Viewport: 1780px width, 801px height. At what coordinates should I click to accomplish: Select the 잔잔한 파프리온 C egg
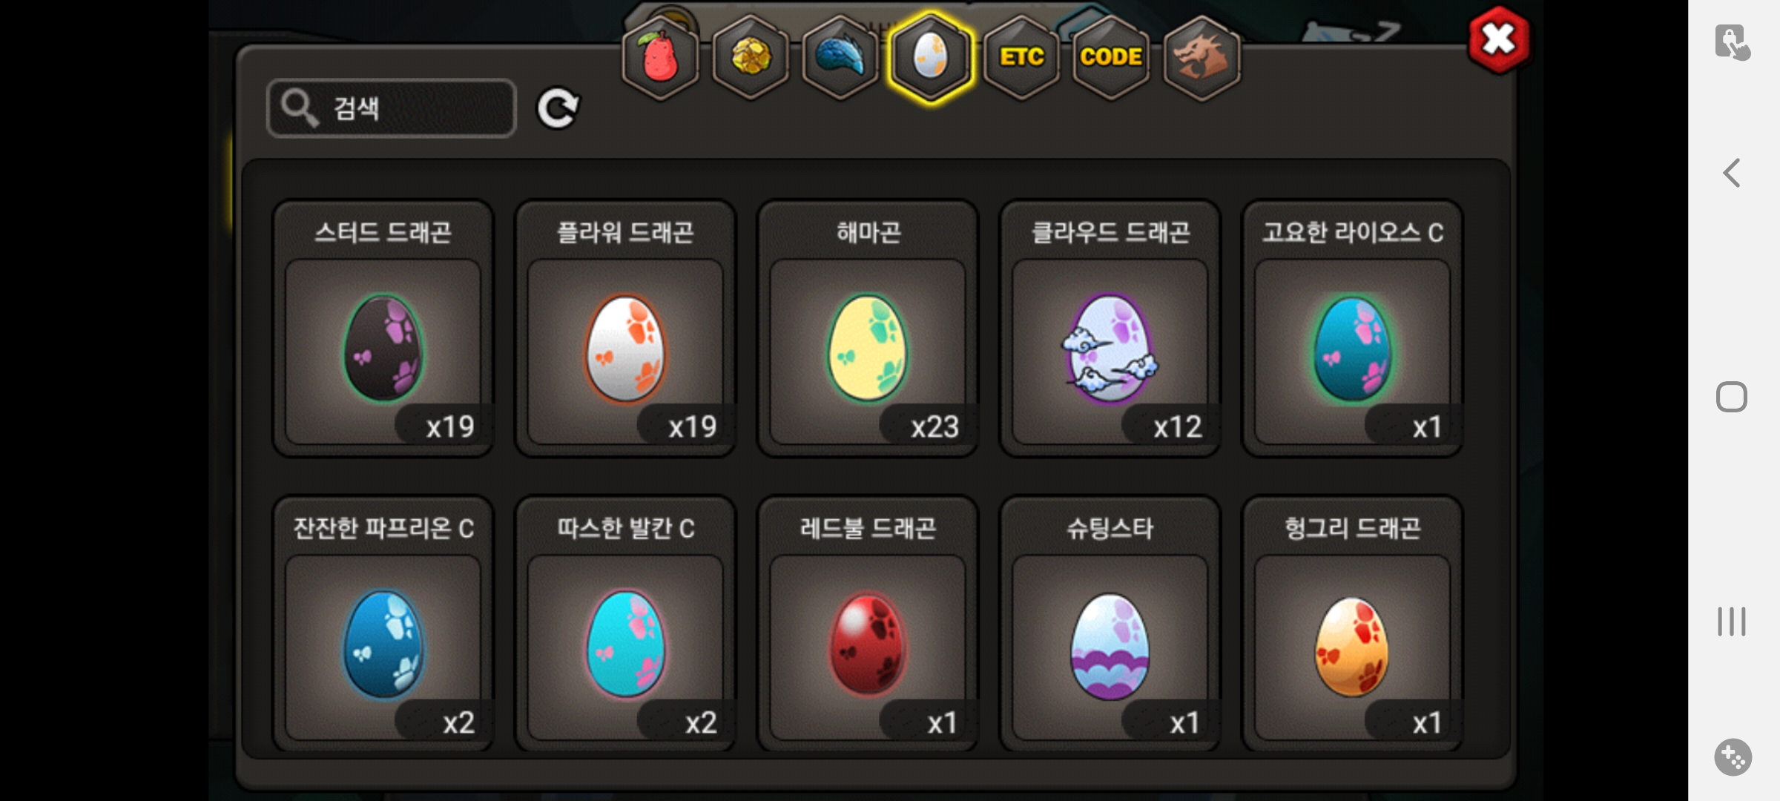click(383, 624)
